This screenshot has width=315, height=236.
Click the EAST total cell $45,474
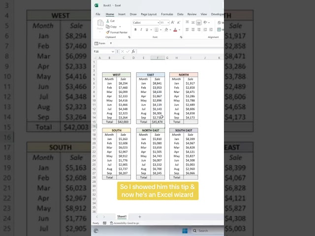pos(157,122)
